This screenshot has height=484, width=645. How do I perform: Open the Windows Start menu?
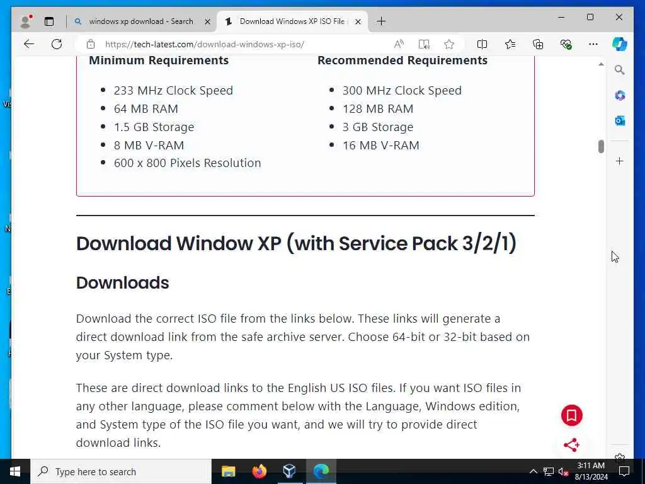point(15,471)
